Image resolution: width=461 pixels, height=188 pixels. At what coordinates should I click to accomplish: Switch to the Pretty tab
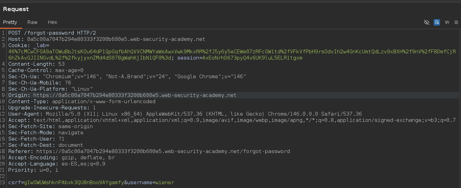(10, 22)
